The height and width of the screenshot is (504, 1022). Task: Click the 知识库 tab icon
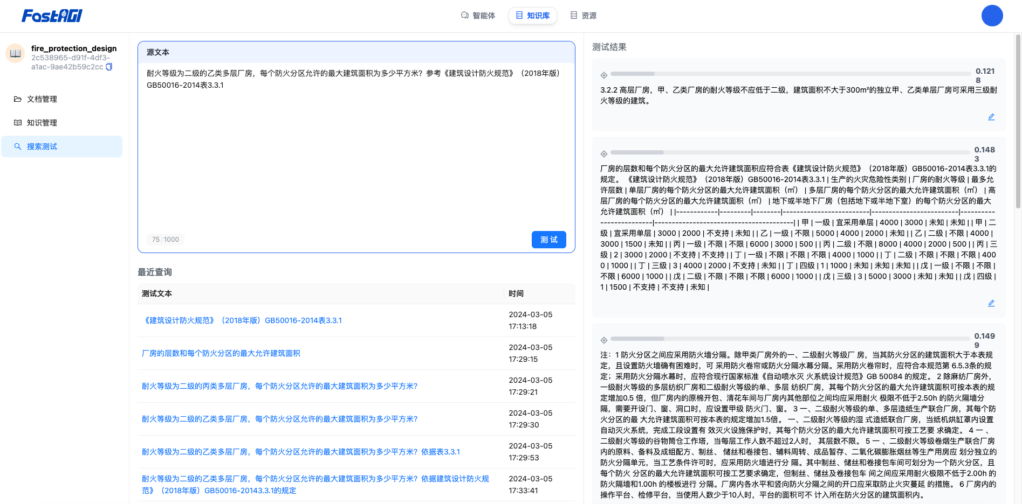click(x=519, y=16)
